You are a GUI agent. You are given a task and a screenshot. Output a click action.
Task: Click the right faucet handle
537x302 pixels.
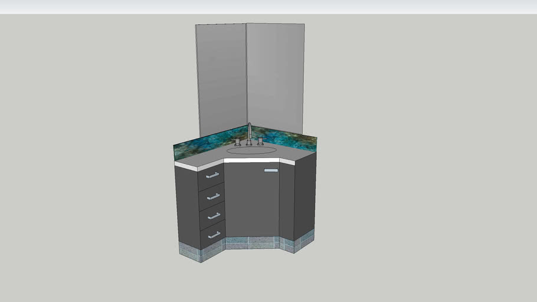(260, 141)
